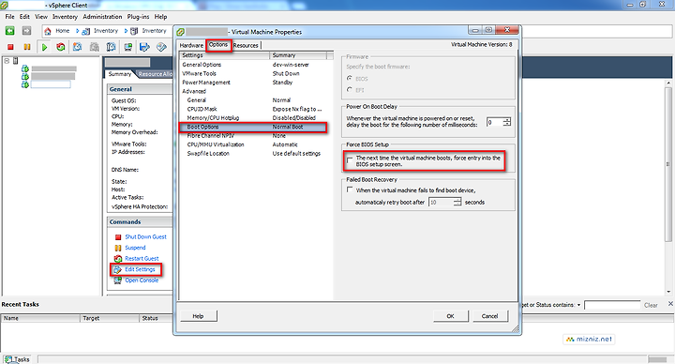Click the Cancel button in dialog

490,316
